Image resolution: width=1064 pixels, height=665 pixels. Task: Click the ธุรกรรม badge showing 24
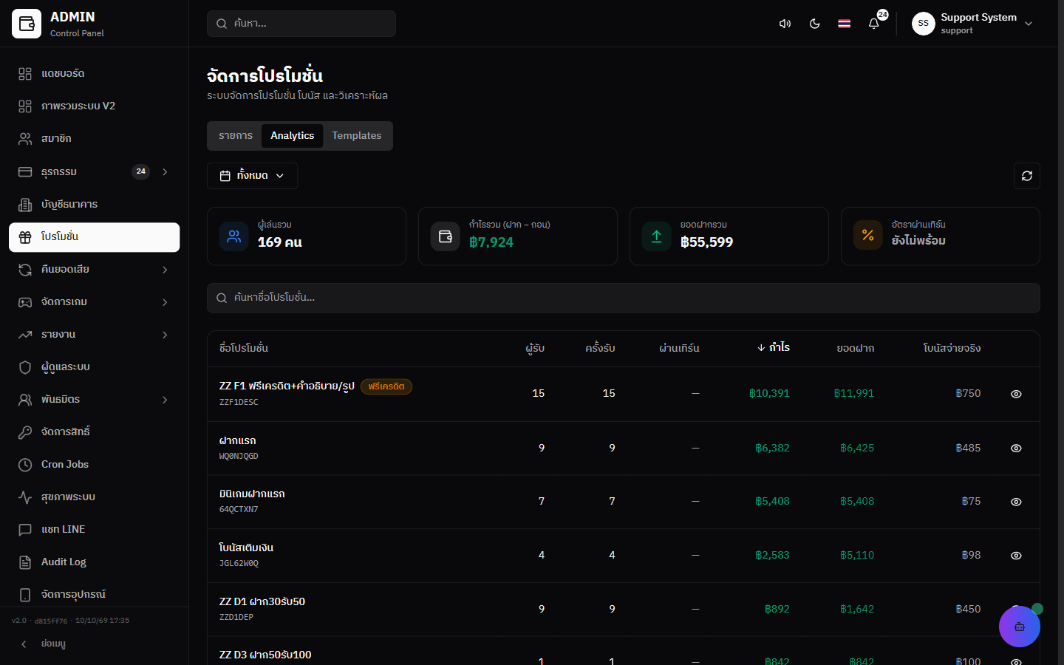(140, 172)
